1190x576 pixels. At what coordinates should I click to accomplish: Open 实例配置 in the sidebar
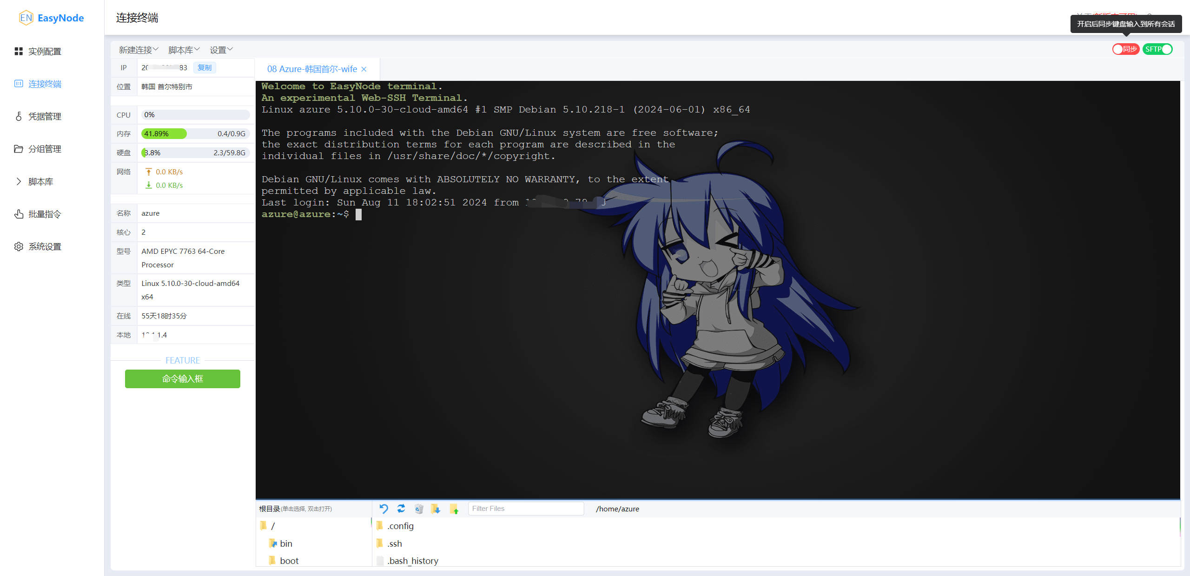point(45,51)
